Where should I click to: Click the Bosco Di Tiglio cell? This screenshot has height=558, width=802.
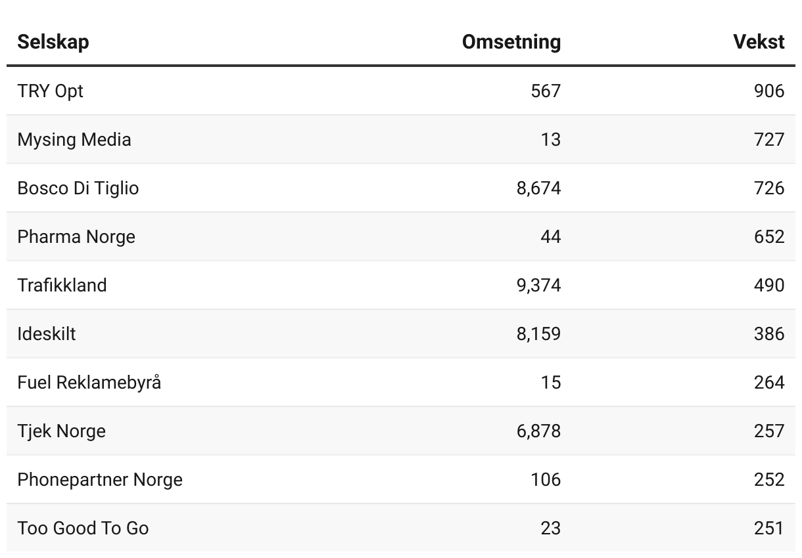pos(78,188)
